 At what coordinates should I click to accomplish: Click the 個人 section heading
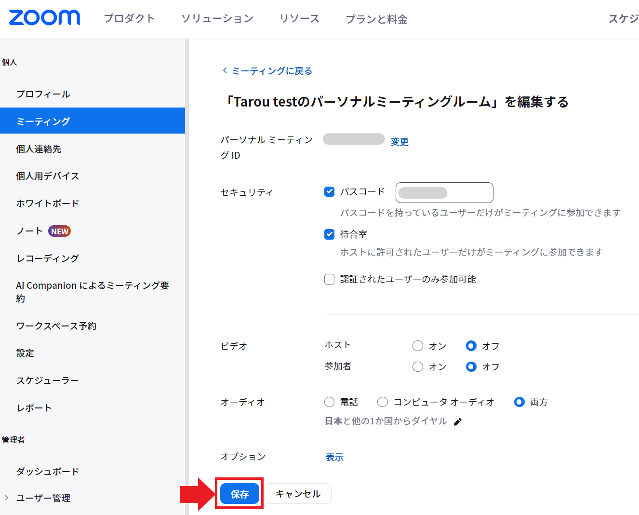tap(9, 62)
